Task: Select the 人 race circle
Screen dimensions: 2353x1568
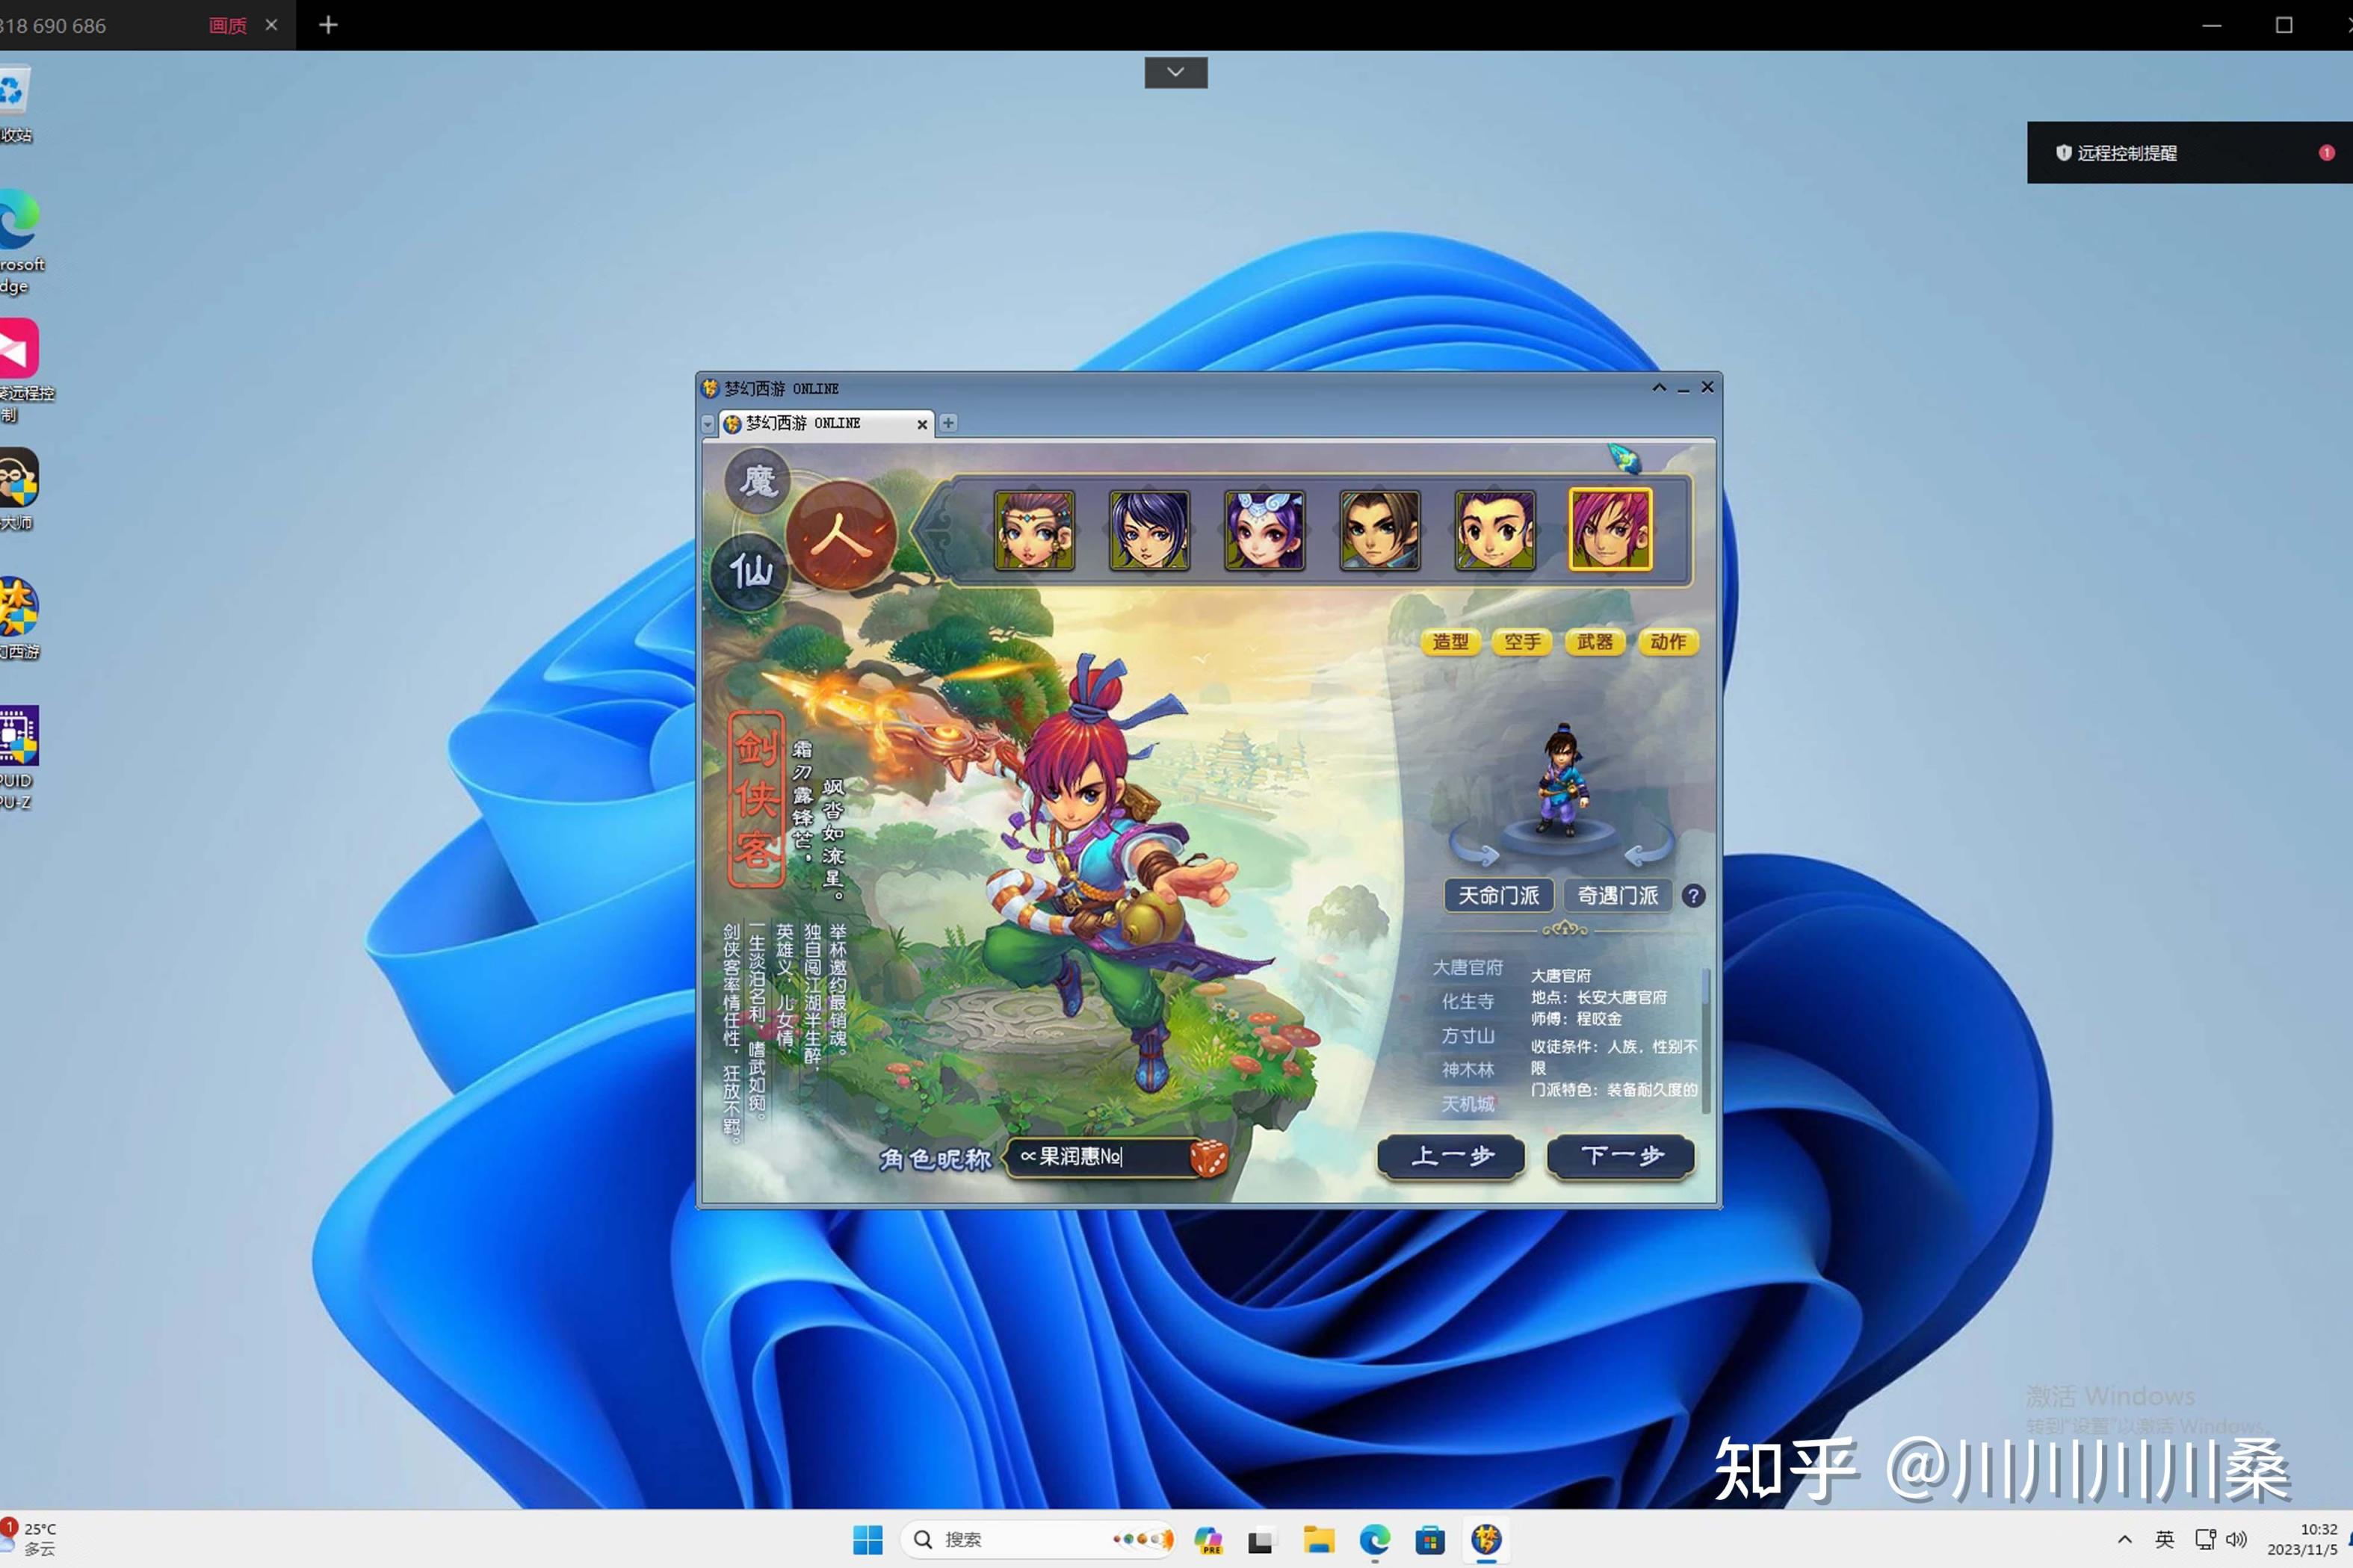Action: pyautogui.click(x=841, y=535)
